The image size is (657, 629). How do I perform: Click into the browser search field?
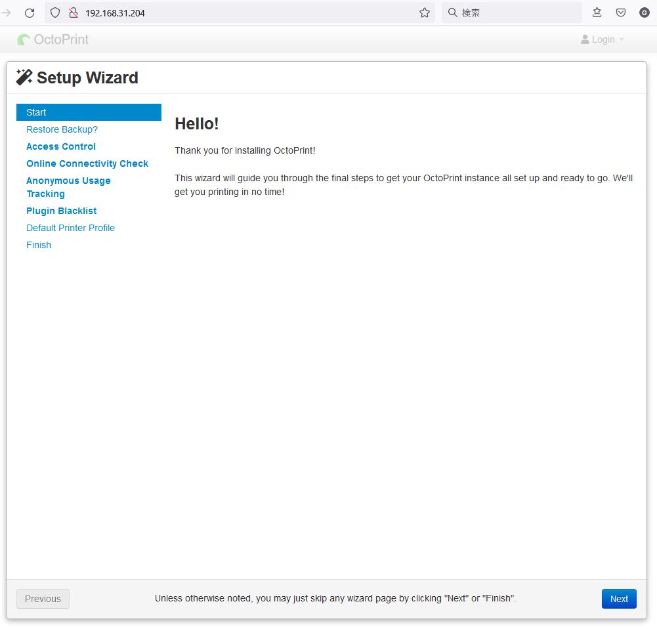click(512, 13)
